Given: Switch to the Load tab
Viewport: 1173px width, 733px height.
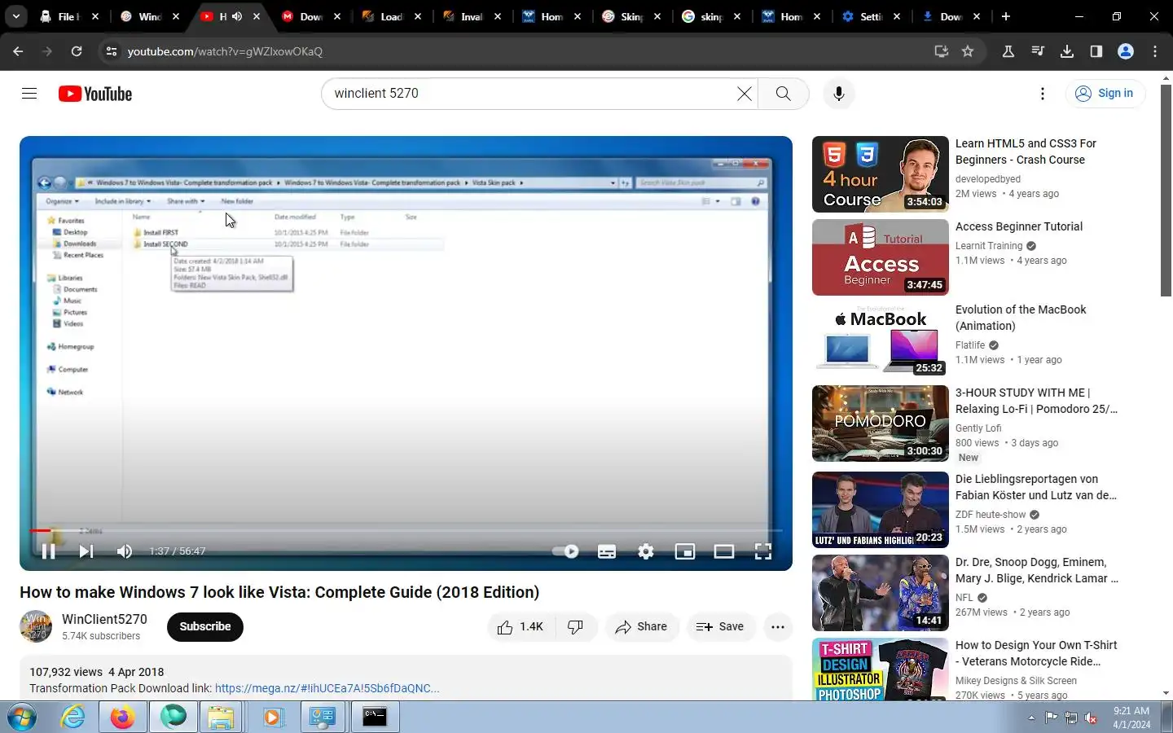Looking at the screenshot, I should (392, 16).
